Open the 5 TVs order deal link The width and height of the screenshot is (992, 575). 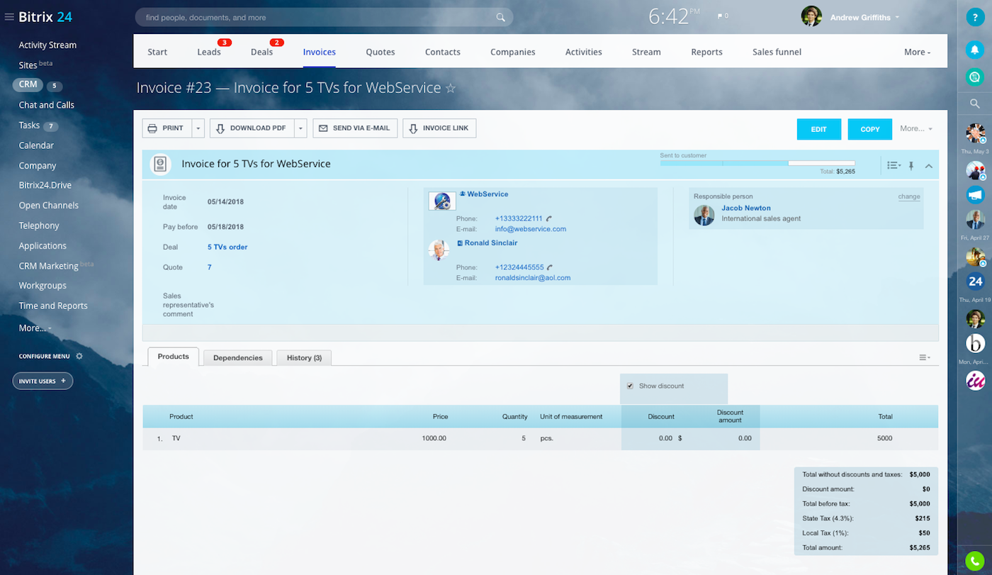pyautogui.click(x=227, y=247)
